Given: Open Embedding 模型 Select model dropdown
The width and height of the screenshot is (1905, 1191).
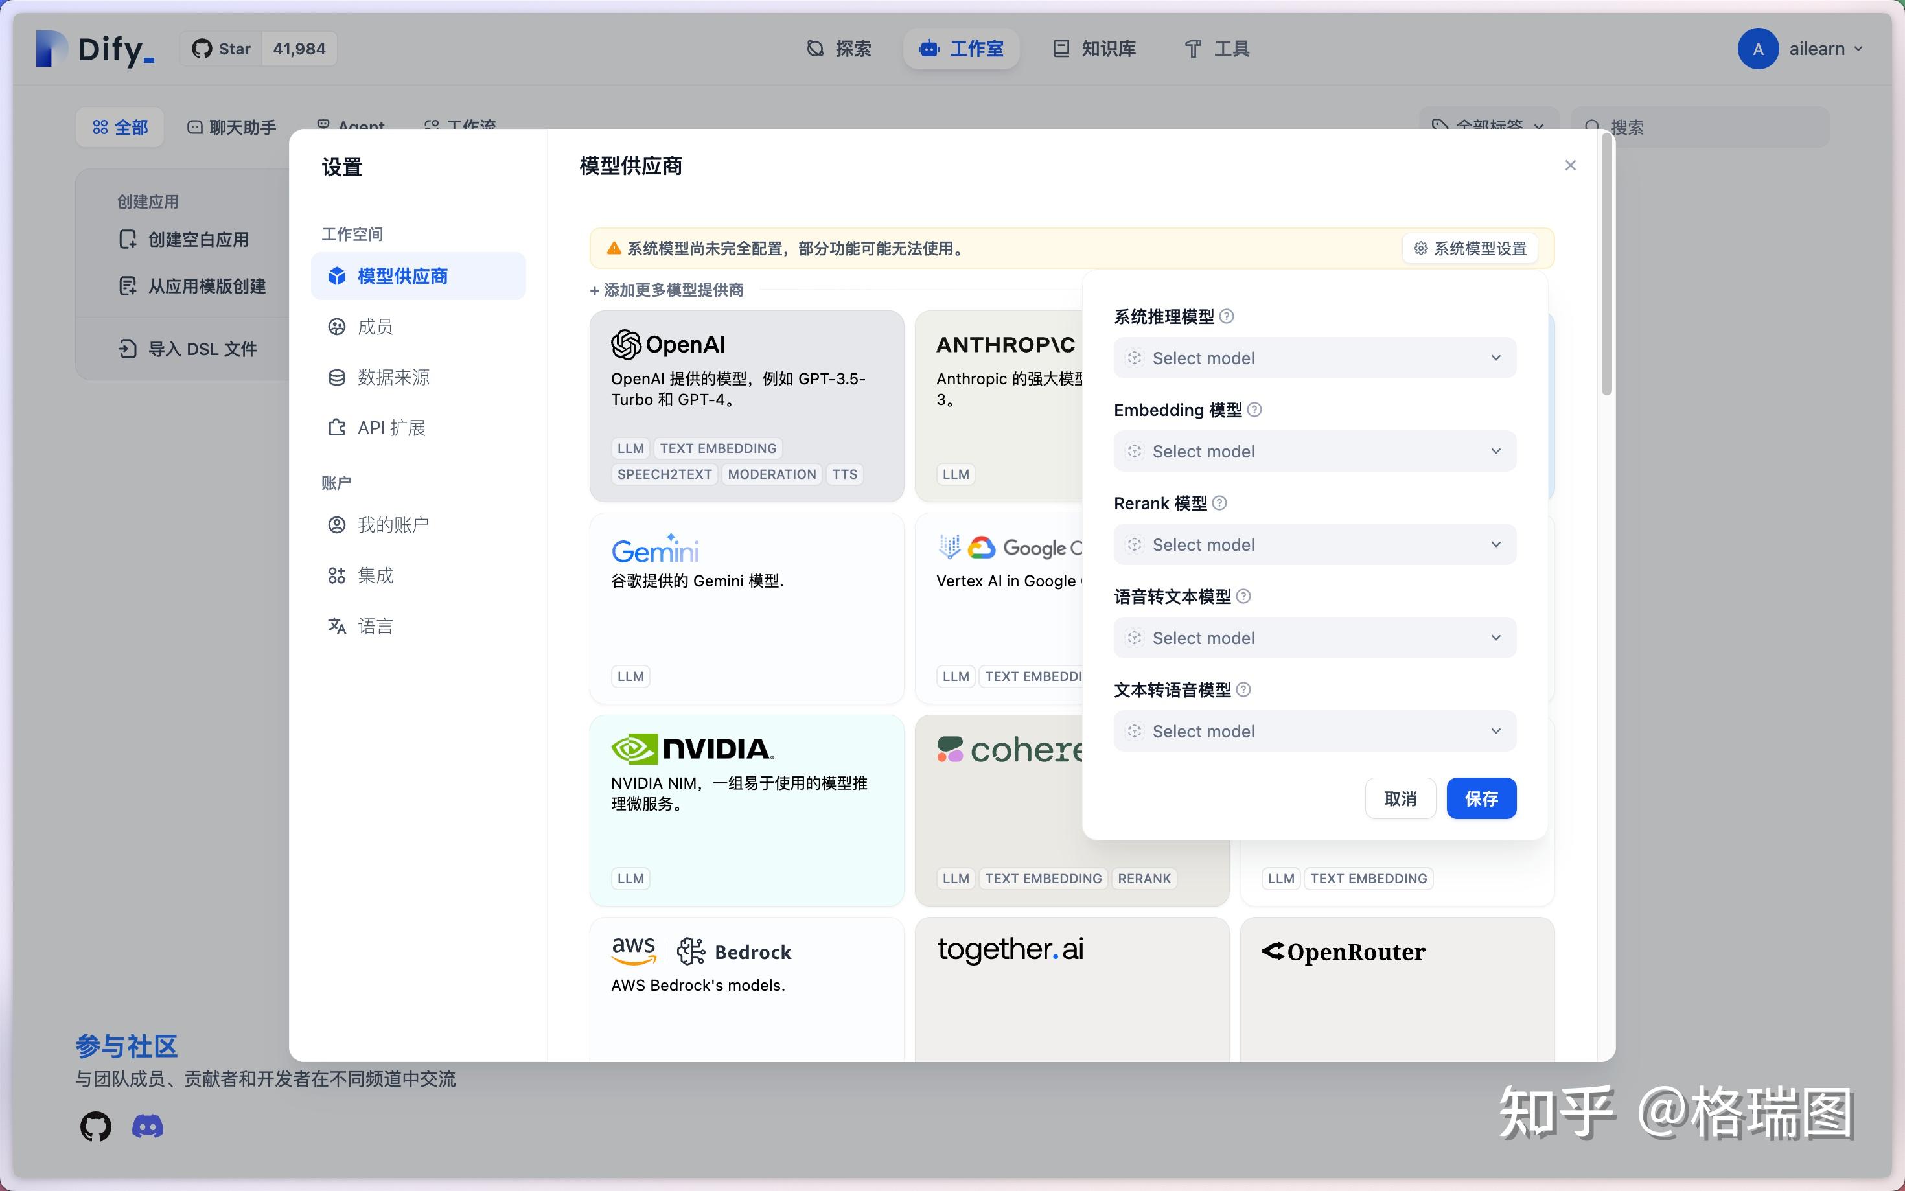Looking at the screenshot, I should [x=1314, y=450].
